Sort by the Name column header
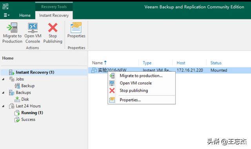 tap(97, 63)
